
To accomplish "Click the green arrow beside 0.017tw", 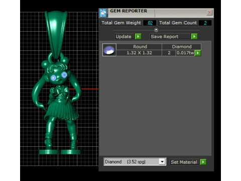I will pos(198,53).
